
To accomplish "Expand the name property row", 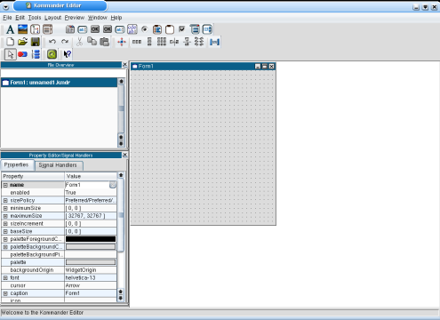I will click(5, 185).
